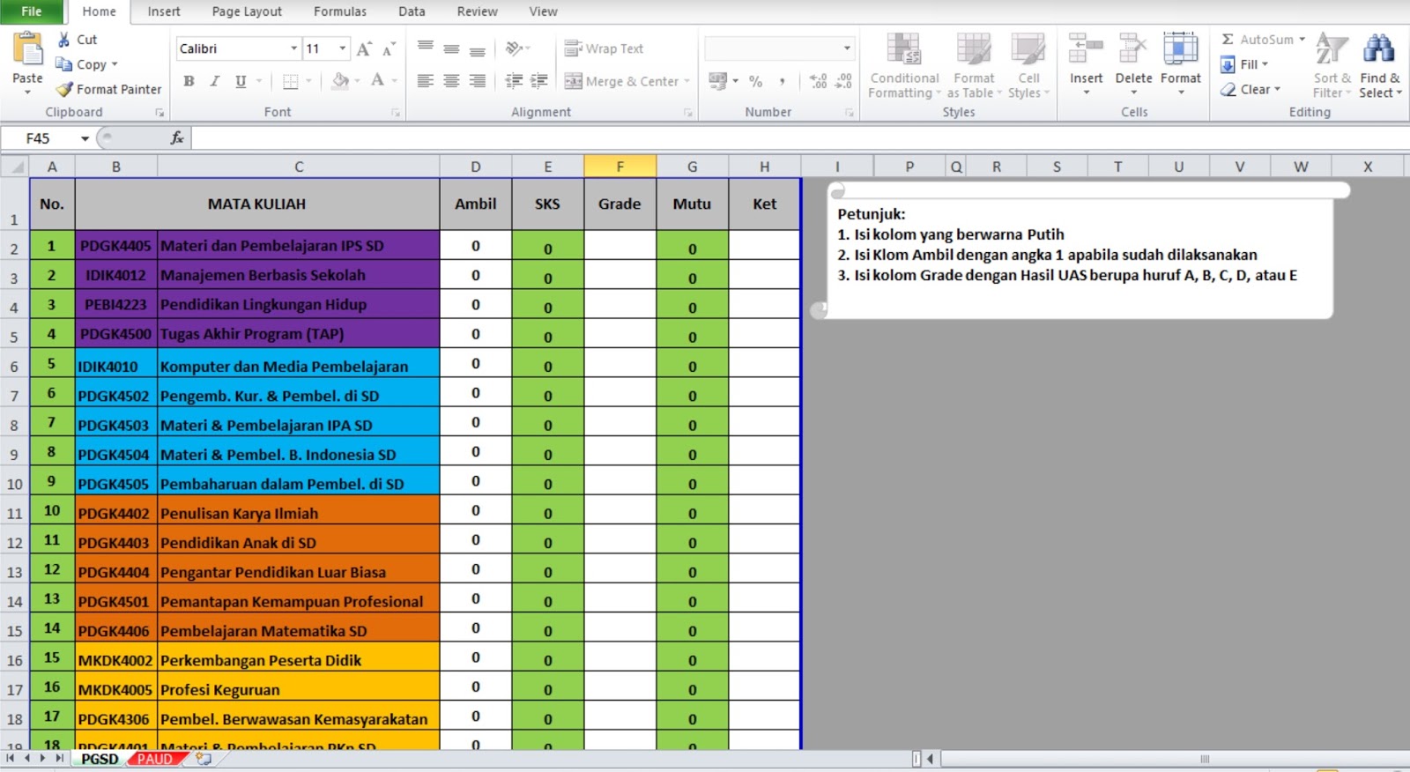
Task: Toggle Bold formatting
Action: pos(189,82)
